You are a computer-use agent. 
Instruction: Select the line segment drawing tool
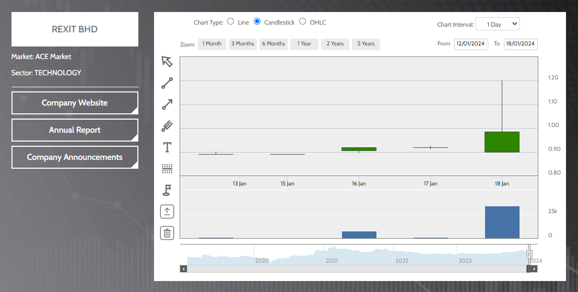tap(167, 84)
